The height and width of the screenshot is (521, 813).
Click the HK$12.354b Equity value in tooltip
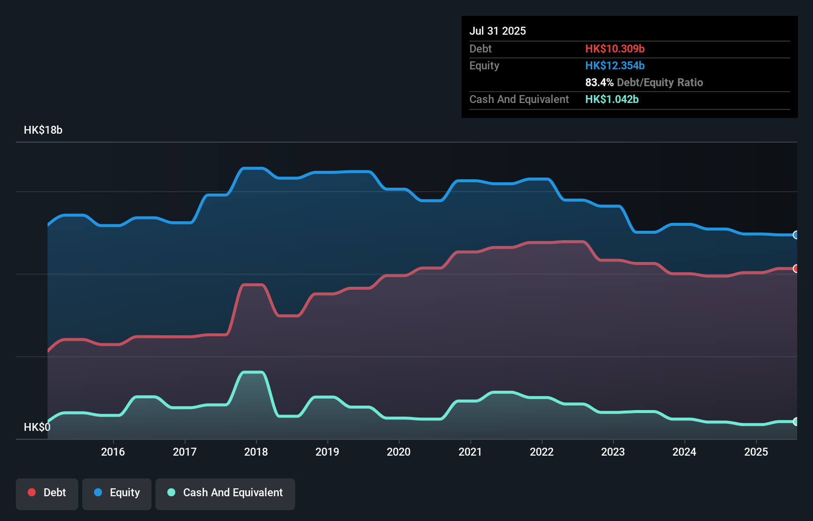click(x=614, y=65)
